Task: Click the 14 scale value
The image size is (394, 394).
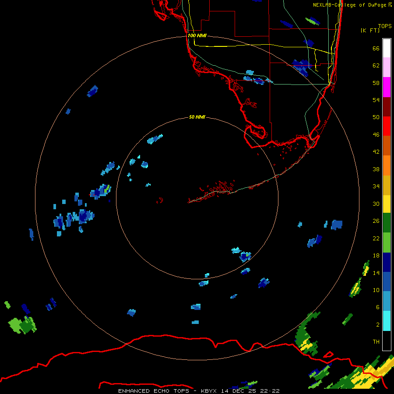Action: 376,273
